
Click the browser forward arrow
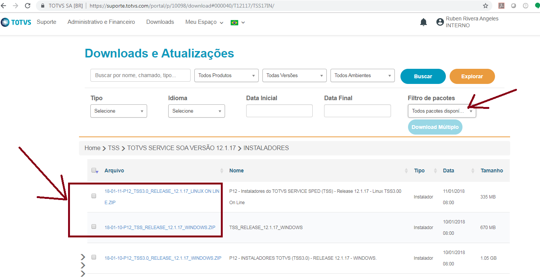[x=15, y=6]
